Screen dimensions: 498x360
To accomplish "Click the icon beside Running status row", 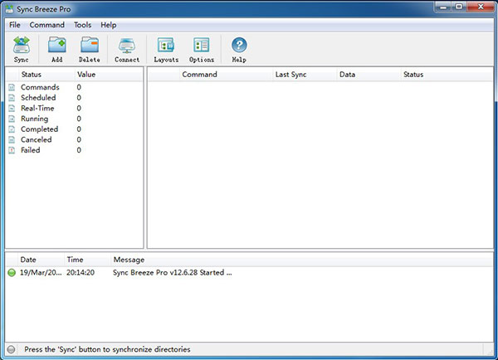I will [x=12, y=119].
